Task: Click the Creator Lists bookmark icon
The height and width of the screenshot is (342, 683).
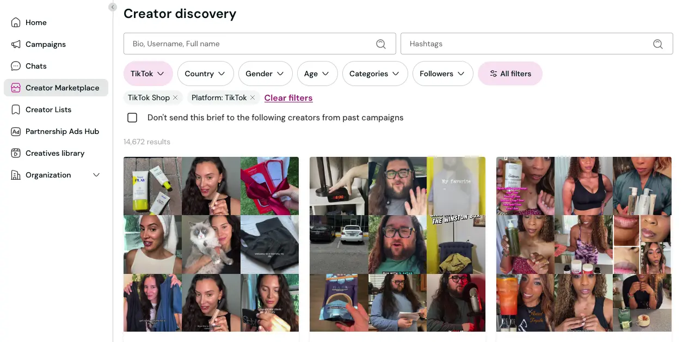Action: 15,109
